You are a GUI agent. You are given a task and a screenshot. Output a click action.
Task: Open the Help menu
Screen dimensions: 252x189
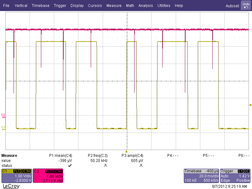click(179, 6)
